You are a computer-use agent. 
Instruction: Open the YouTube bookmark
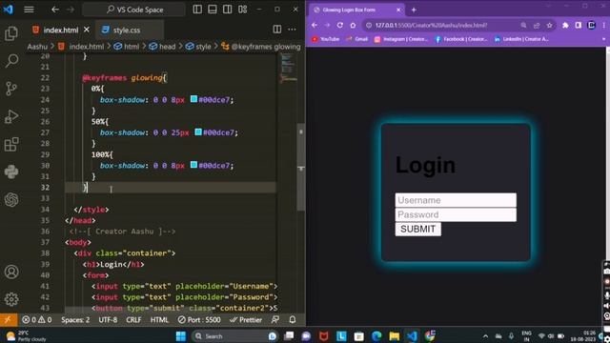[x=326, y=39]
